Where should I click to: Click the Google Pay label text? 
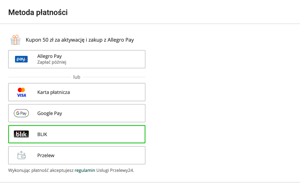pyautogui.click(x=50, y=113)
